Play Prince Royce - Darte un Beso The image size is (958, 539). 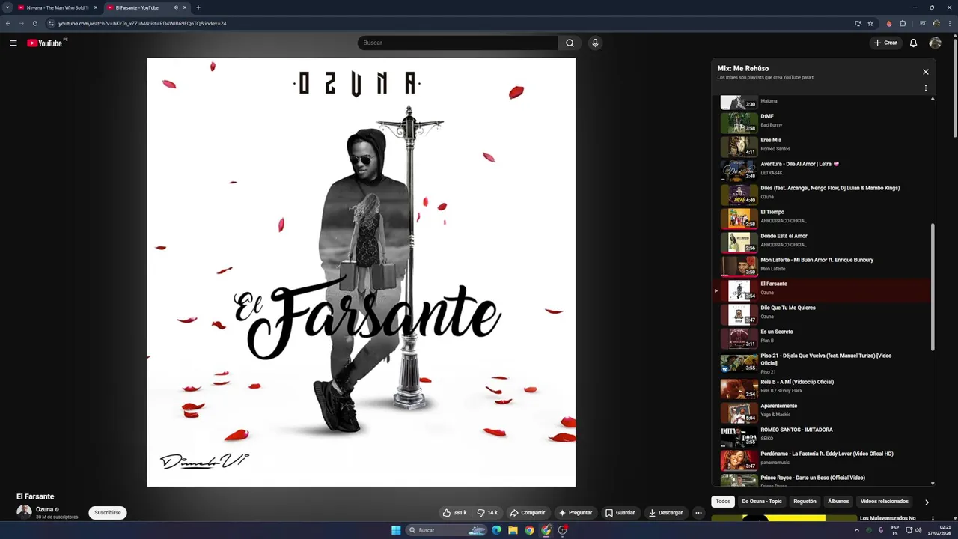[x=822, y=480]
